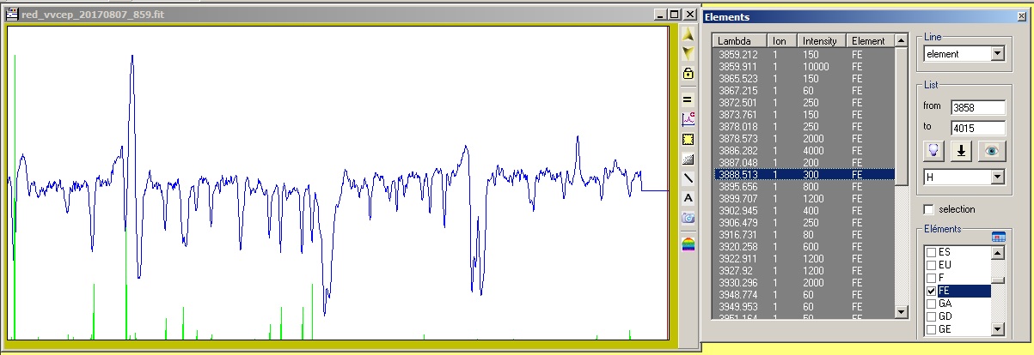Click the yellow up arrow icon
The image size is (1034, 355).
[x=688, y=34]
